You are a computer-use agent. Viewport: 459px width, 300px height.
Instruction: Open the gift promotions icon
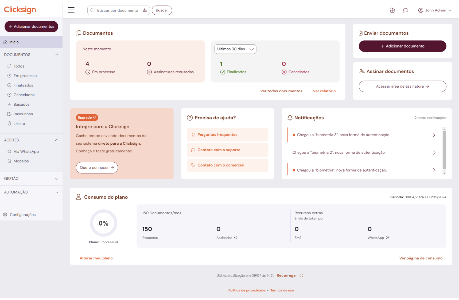click(x=392, y=10)
